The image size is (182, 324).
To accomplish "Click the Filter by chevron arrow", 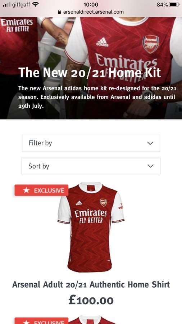I will (150, 143).
